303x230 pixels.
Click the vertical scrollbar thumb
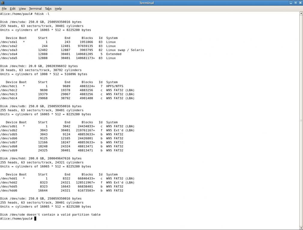point(301,120)
